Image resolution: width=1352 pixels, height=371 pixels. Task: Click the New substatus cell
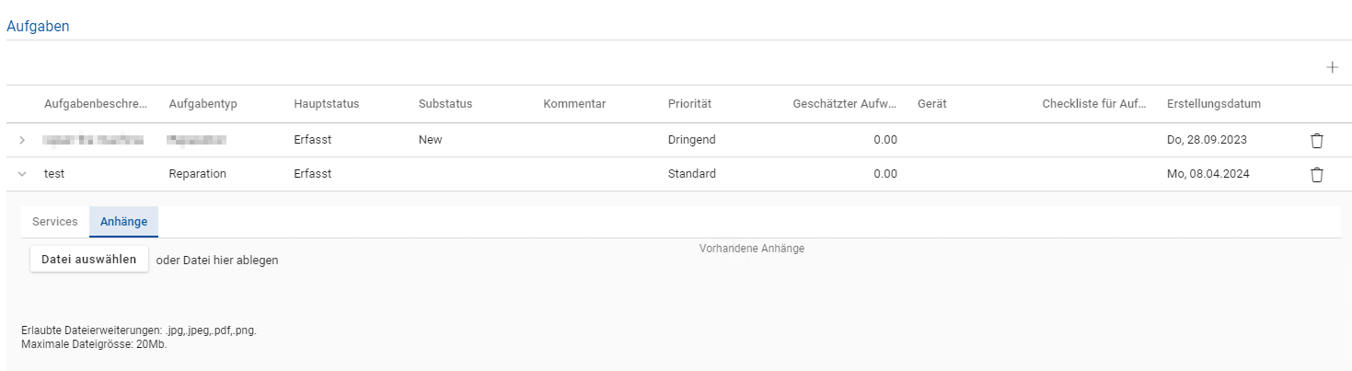(x=430, y=140)
